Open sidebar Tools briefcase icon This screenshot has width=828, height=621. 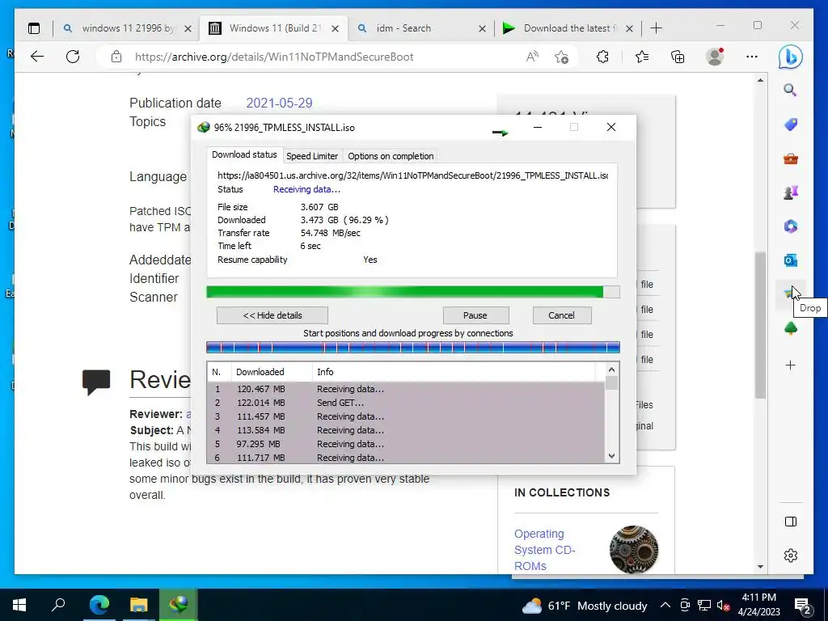point(791,158)
